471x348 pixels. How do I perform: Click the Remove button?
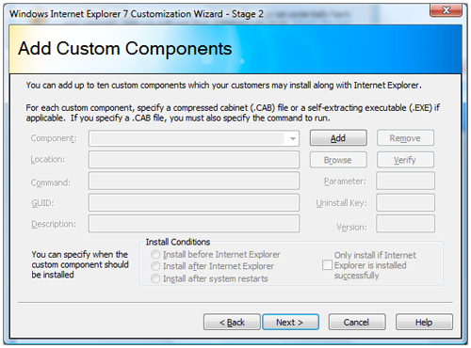pyautogui.click(x=405, y=138)
